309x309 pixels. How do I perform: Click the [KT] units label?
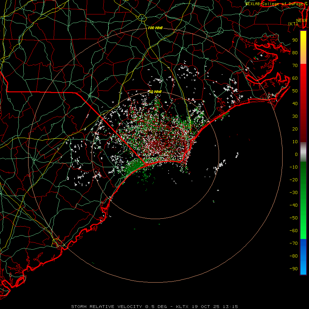click(x=293, y=24)
